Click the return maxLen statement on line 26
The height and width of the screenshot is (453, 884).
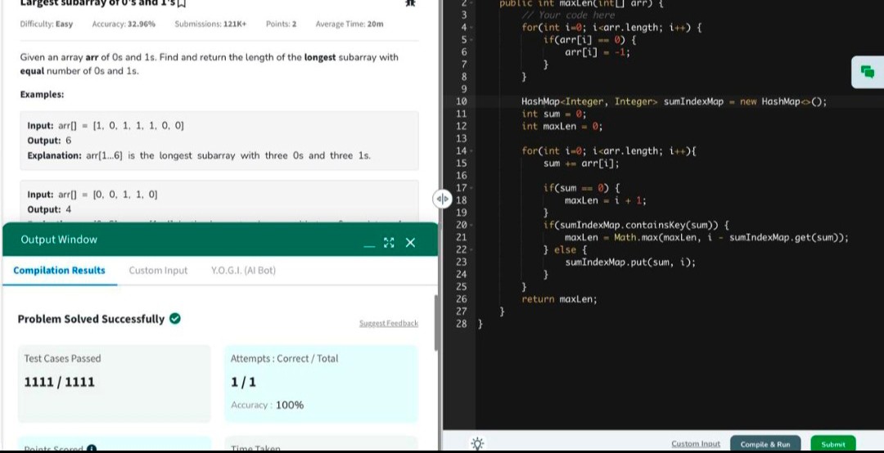coord(559,299)
